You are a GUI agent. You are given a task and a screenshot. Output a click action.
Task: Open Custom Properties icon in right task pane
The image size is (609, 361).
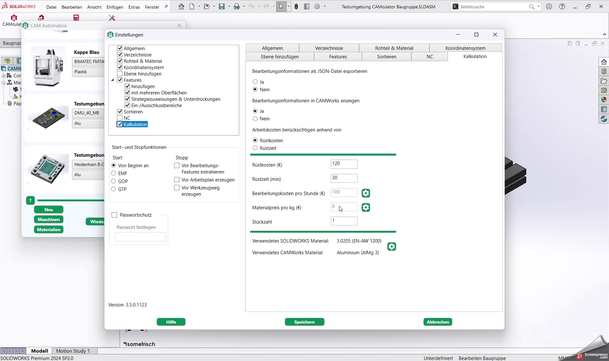point(604,109)
